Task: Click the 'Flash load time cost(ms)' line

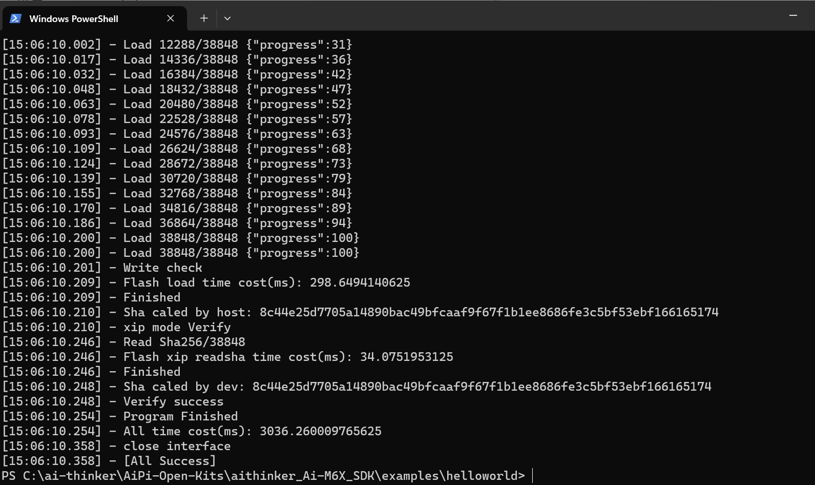Action: (x=266, y=282)
